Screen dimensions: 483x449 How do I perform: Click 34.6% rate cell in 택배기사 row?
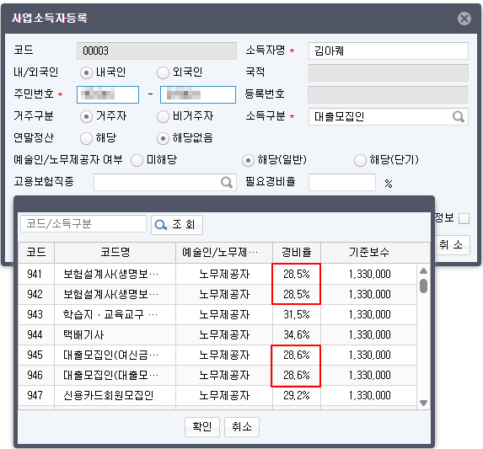coord(297,334)
